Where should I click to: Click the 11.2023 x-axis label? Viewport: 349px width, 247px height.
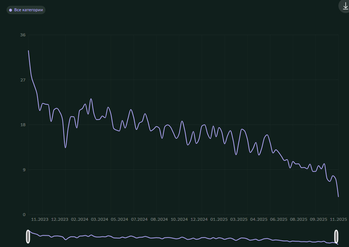[40, 219]
